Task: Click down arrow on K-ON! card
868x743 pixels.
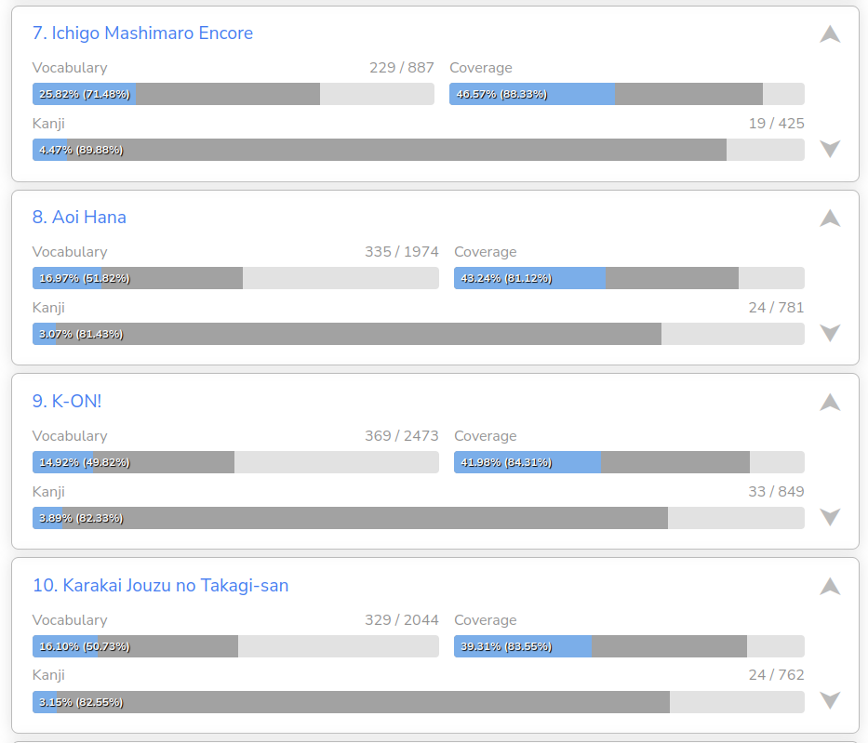Action: coord(830,517)
